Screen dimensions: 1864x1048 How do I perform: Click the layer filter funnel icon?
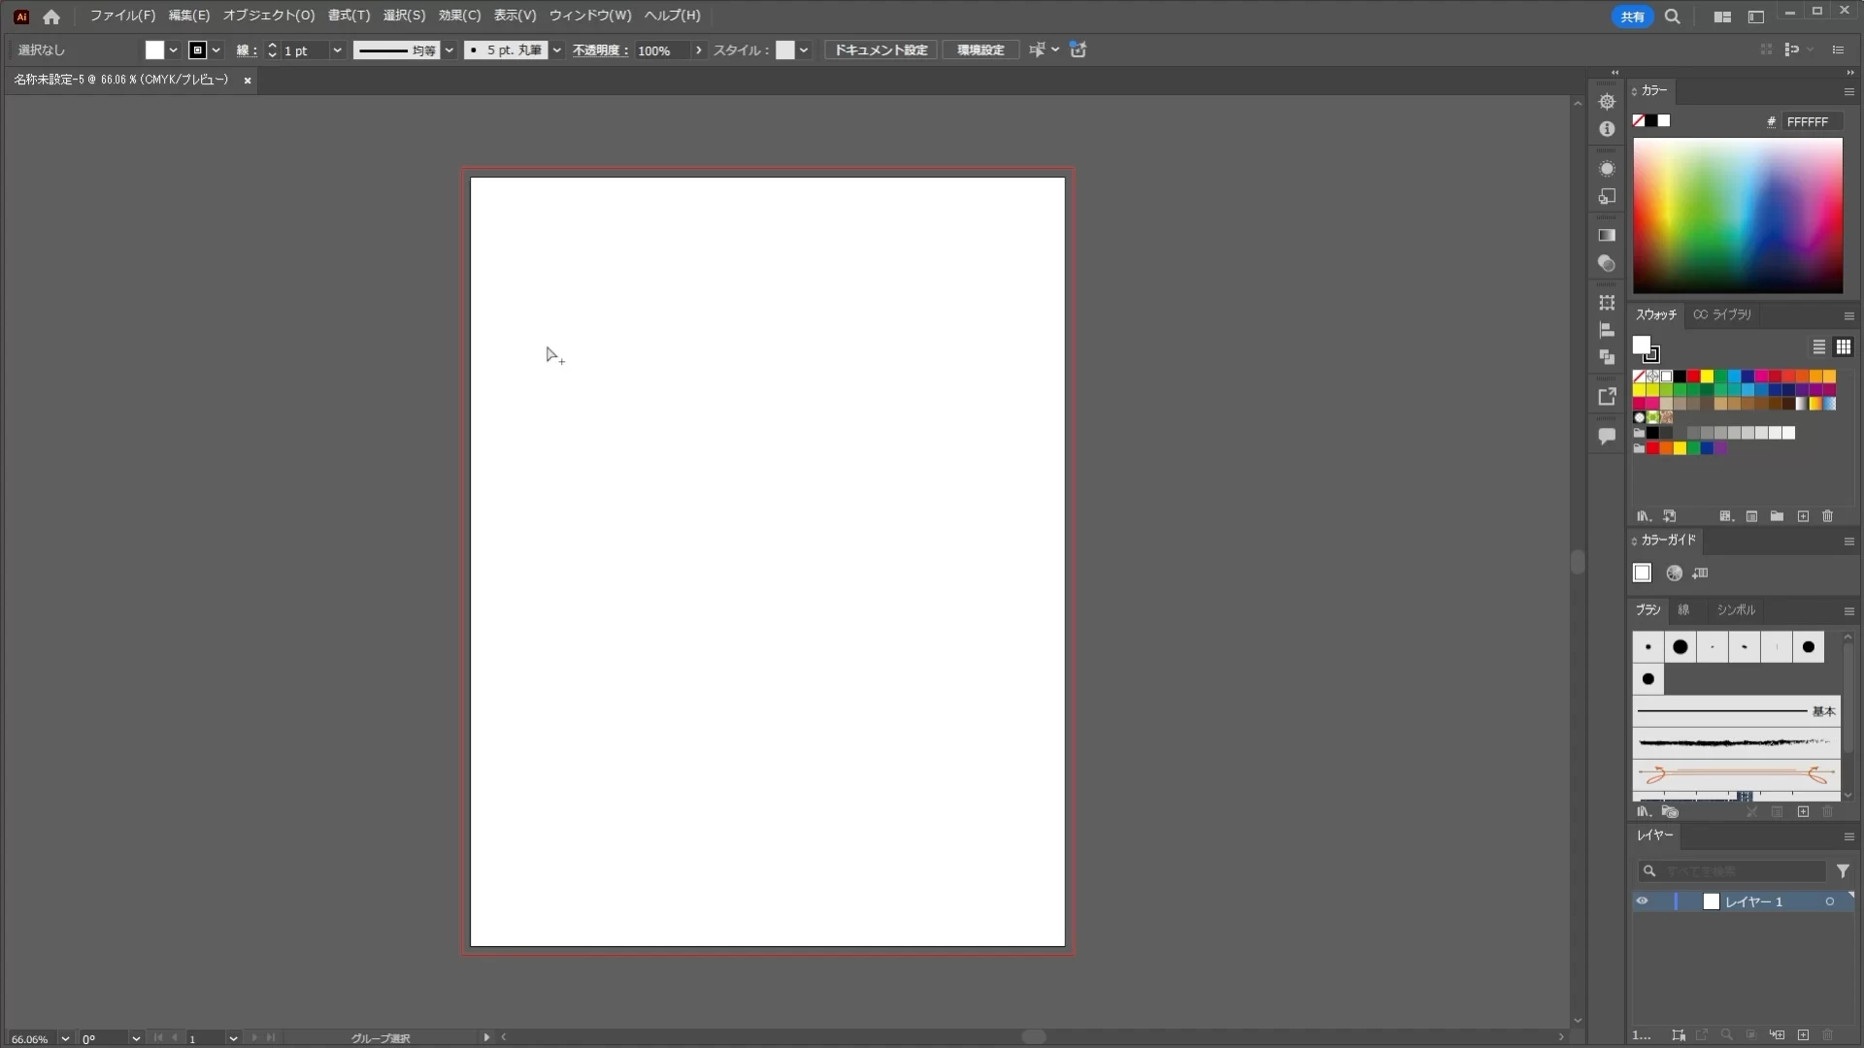pos(1843,871)
